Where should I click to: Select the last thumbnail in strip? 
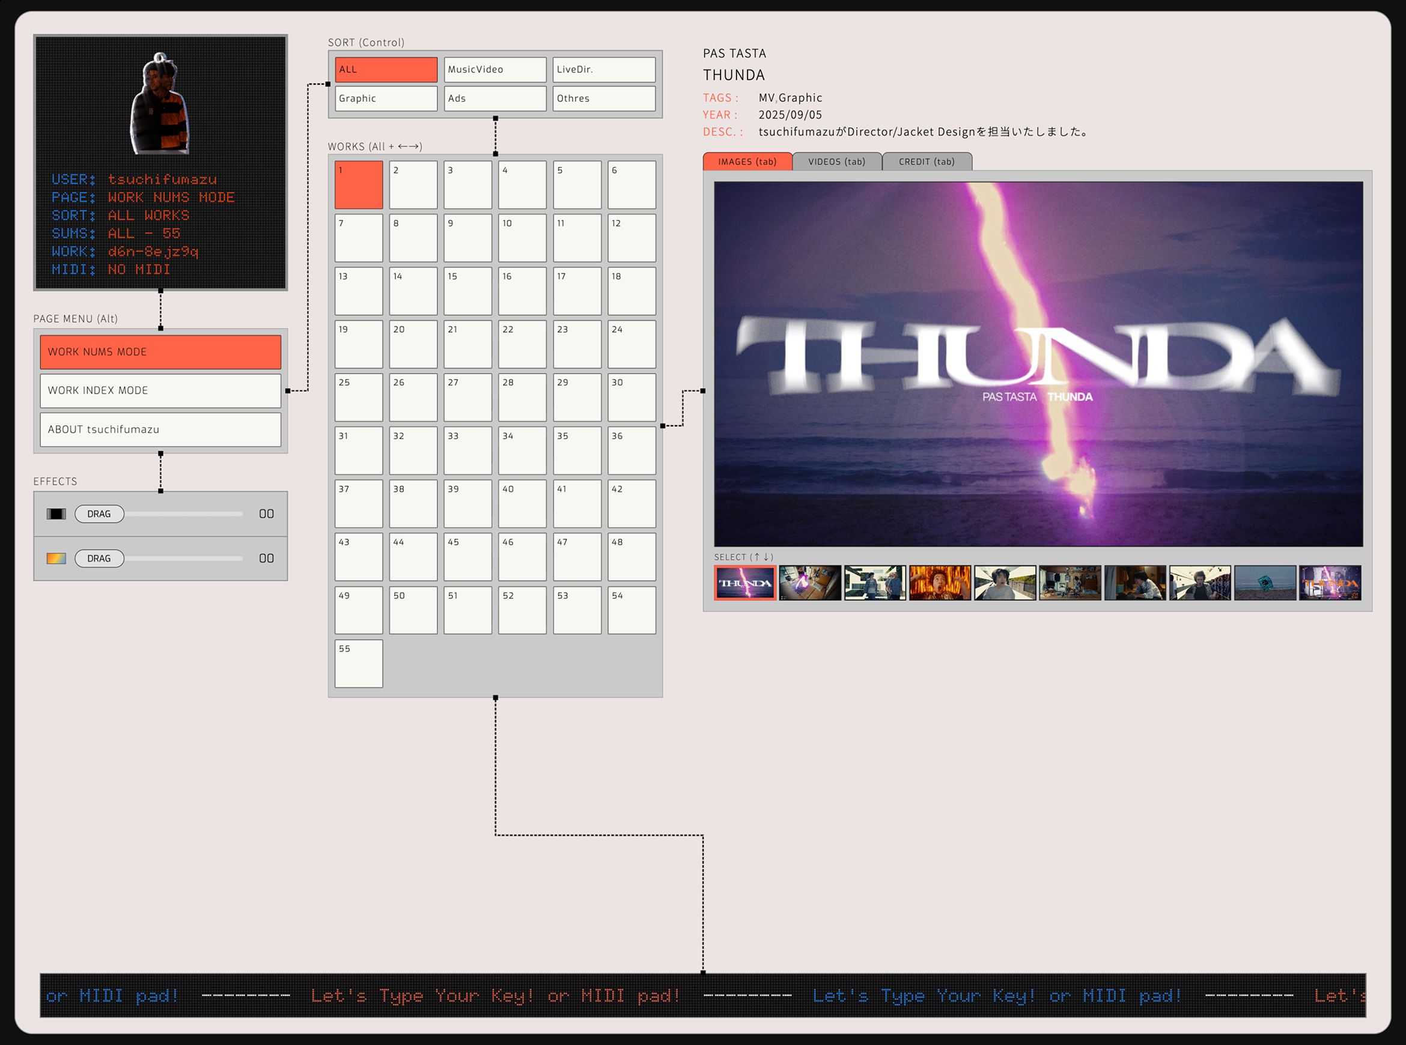[x=1330, y=583]
